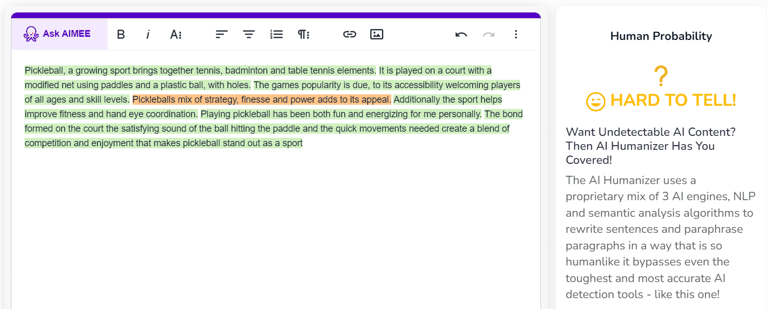Click the Human Probability heading
Viewport: 767px width, 309px height.
pos(661,36)
